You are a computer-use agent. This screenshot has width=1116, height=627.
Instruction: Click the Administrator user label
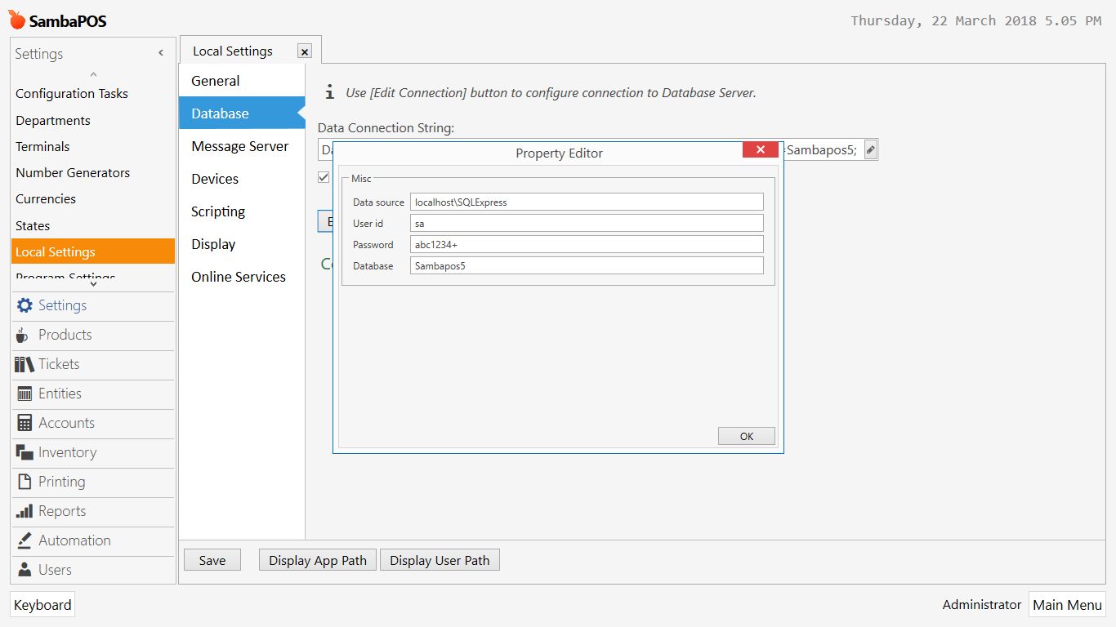click(982, 605)
